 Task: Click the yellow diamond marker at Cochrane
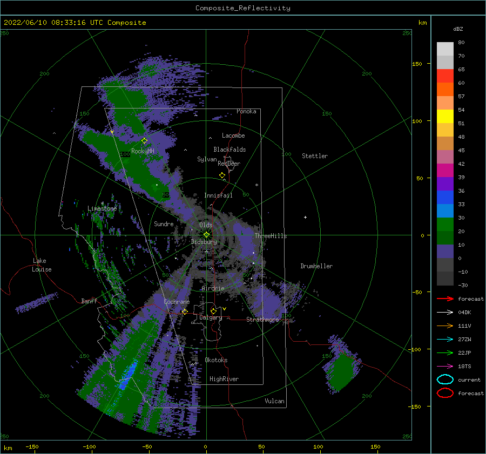(x=185, y=311)
